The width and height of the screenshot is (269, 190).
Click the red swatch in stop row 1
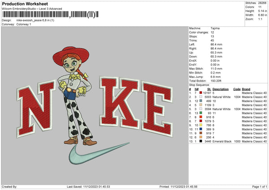pos(201,93)
